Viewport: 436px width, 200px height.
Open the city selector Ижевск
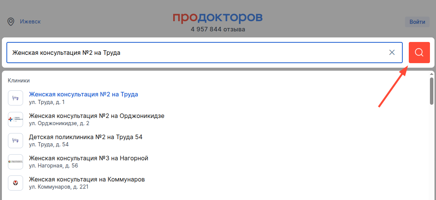click(x=30, y=22)
